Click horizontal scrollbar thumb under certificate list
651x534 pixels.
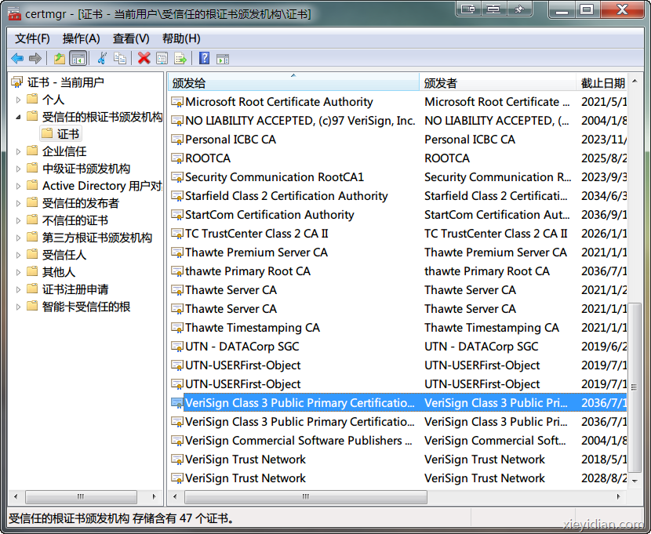pyautogui.click(x=306, y=496)
